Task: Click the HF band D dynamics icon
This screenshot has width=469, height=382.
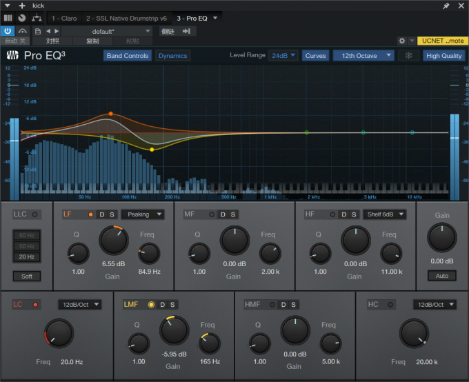Action: coord(344,214)
